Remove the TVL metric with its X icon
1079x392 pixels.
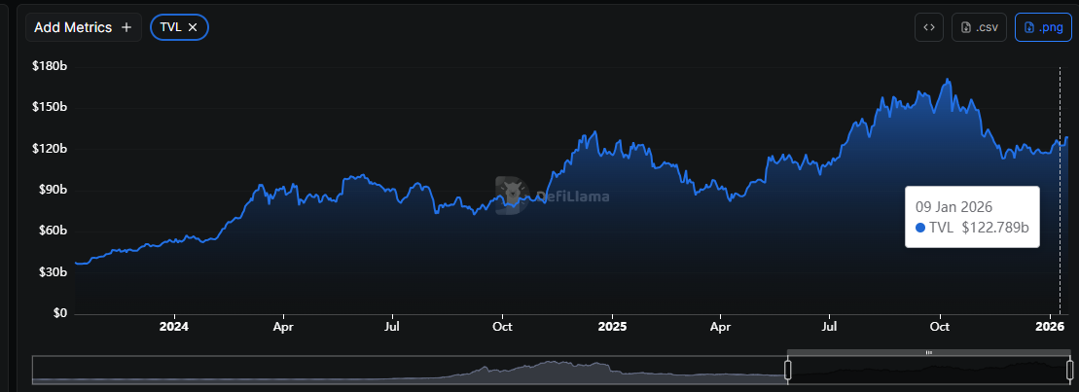tap(193, 27)
